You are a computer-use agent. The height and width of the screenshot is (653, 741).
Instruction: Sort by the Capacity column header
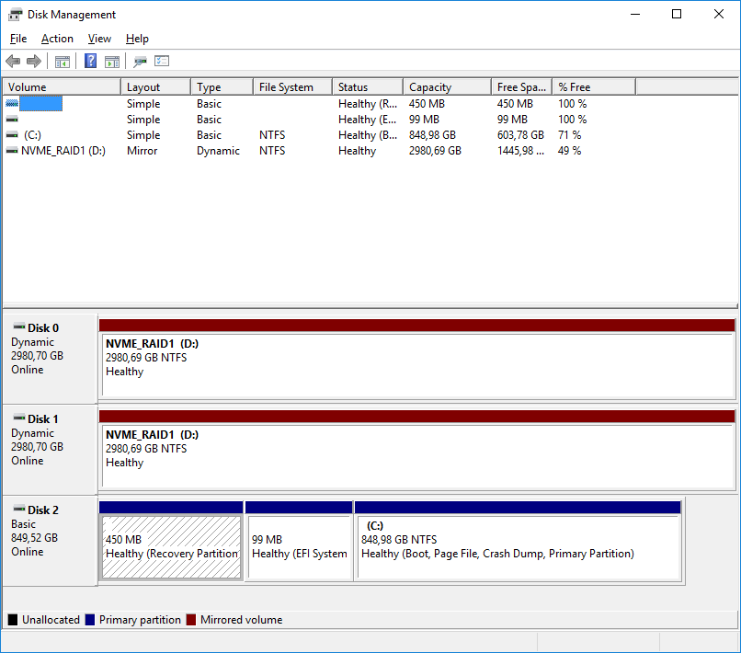448,87
